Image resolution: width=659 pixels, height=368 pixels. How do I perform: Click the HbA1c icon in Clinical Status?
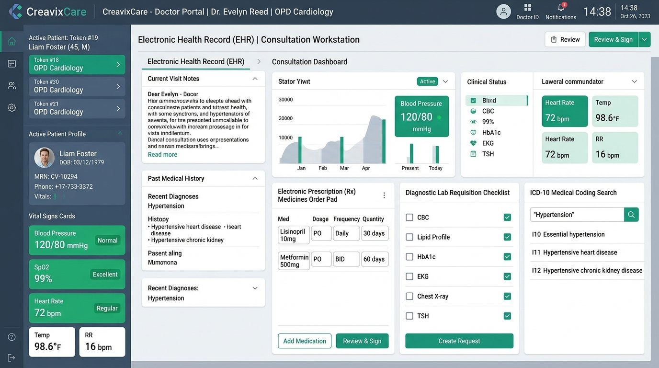[473, 133]
